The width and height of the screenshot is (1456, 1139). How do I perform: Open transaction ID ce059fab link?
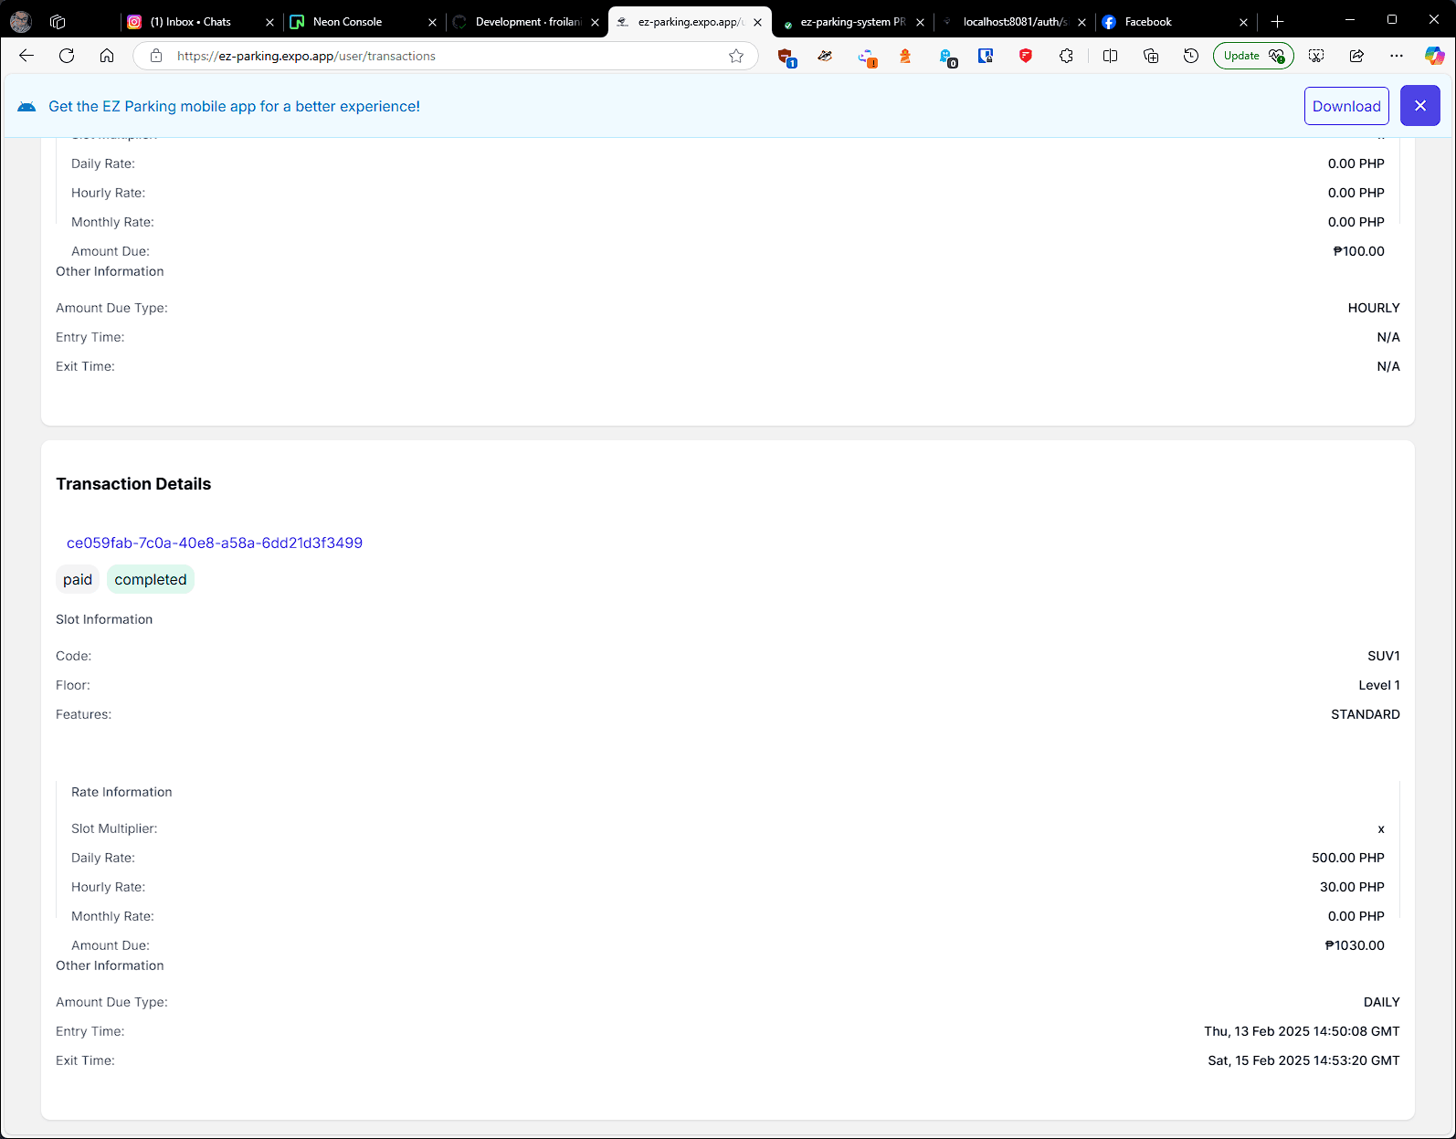coord(215,543)
